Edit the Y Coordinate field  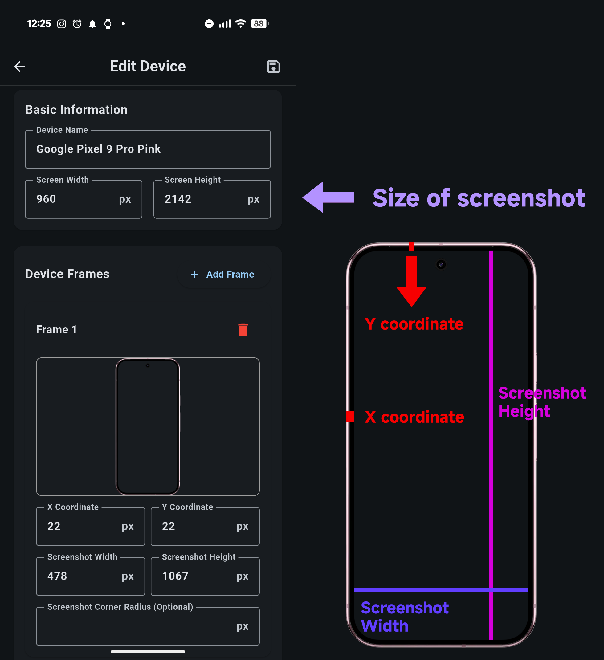pyautogui.click(x=205, y=526)
